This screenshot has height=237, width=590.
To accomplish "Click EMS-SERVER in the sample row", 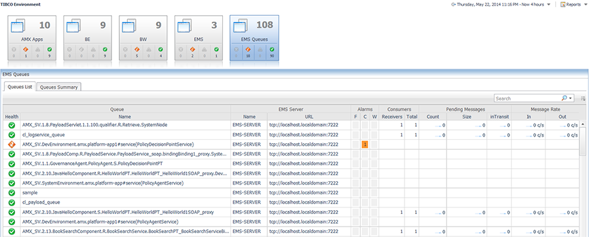I will point(247,192).
